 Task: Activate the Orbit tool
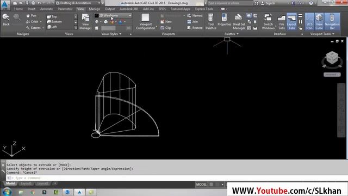(x=33, y=22)
